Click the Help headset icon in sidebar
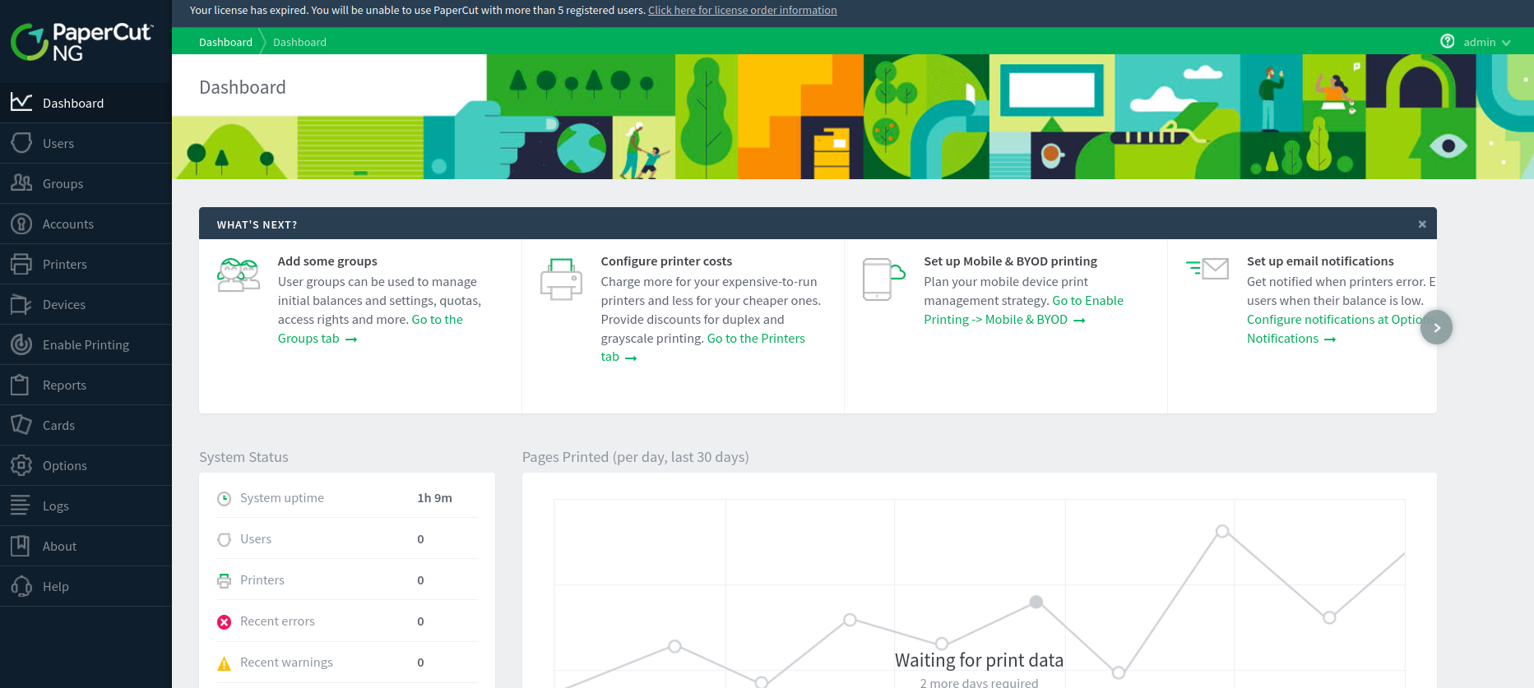This screenshot has width=1534, height=688. coord(21,585)
